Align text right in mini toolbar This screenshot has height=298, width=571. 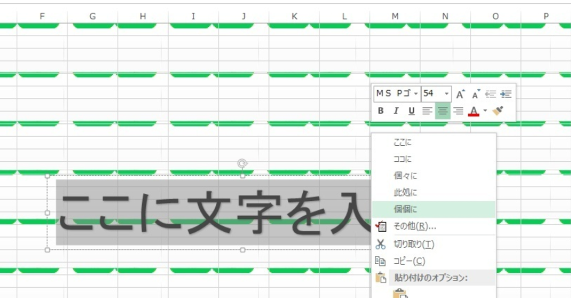pos(458,111)
